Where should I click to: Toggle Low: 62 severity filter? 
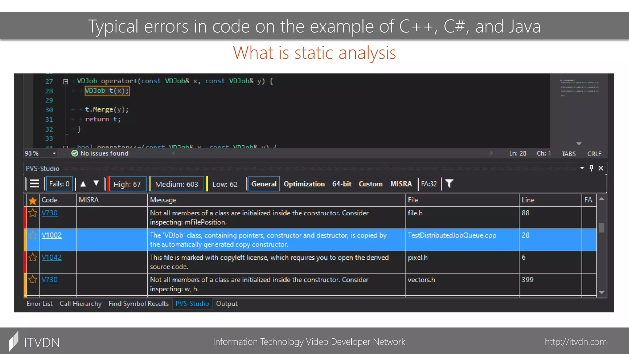pyautogui.click(x=225, y=184)
